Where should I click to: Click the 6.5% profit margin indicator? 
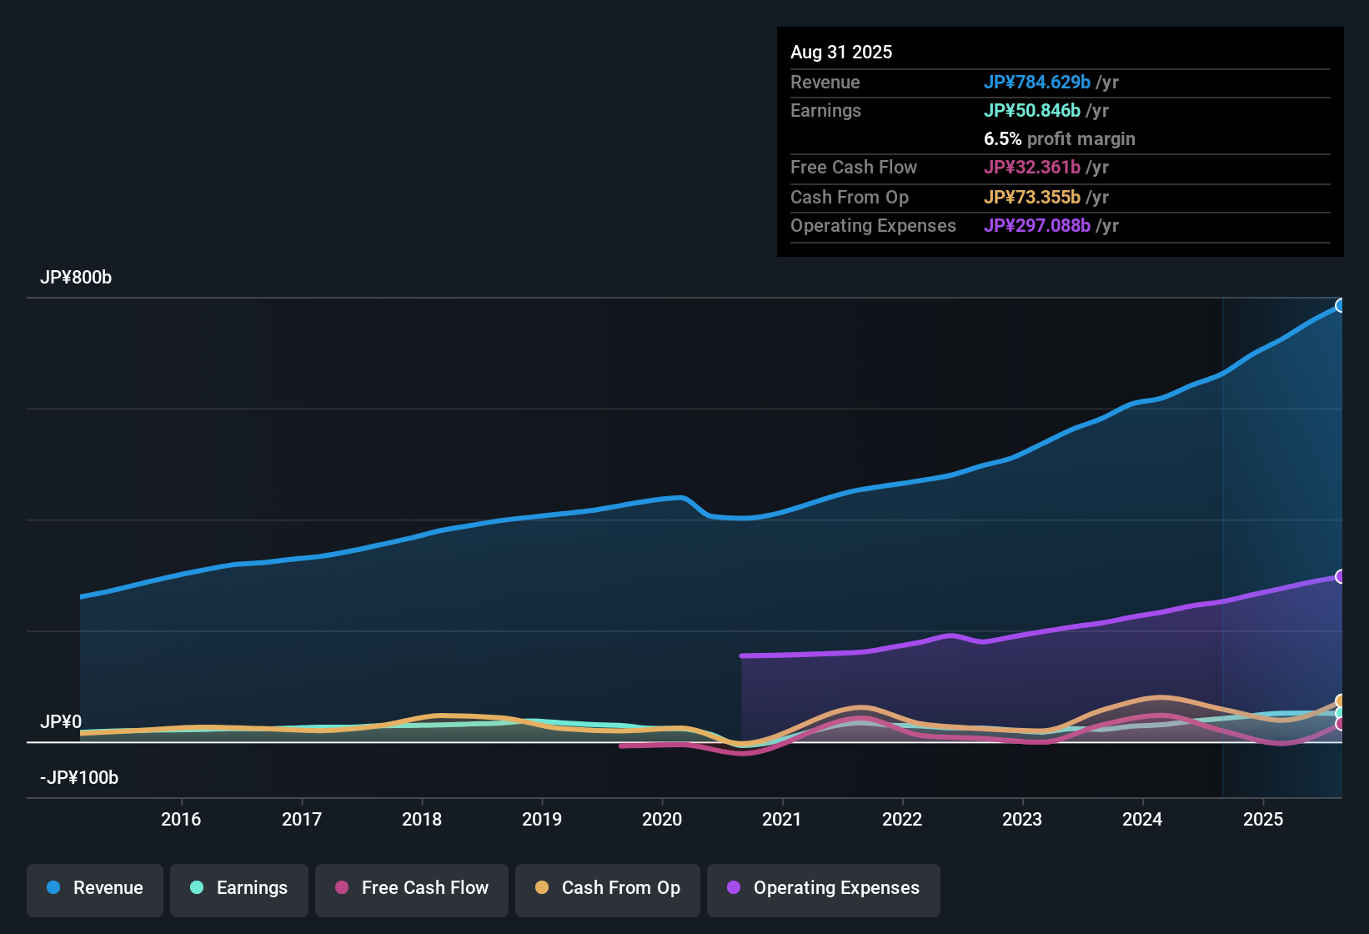pyautogui.click(x=1059, y=138)
